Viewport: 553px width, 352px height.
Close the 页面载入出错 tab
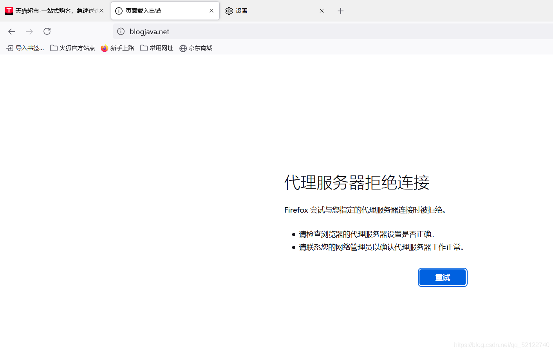click(211, 11)
